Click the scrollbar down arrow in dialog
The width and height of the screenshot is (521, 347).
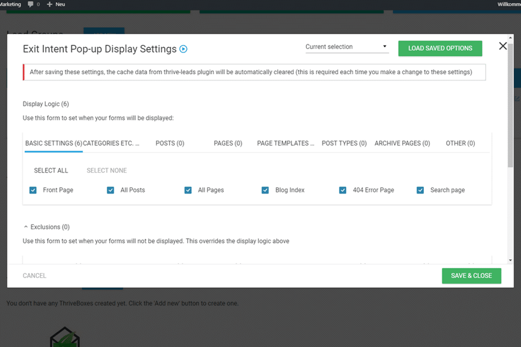510,260
